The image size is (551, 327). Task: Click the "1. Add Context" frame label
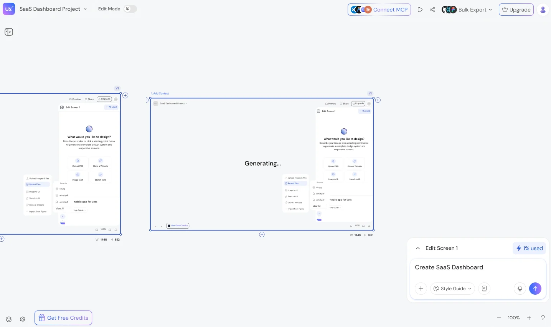(x=160, y=93)
